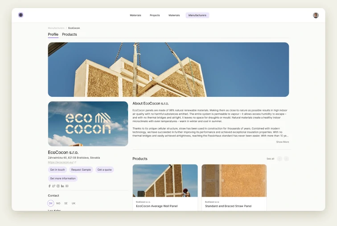Open the ecococon.eu website link
The image size is (337, 226).
[x=61, y=162]
